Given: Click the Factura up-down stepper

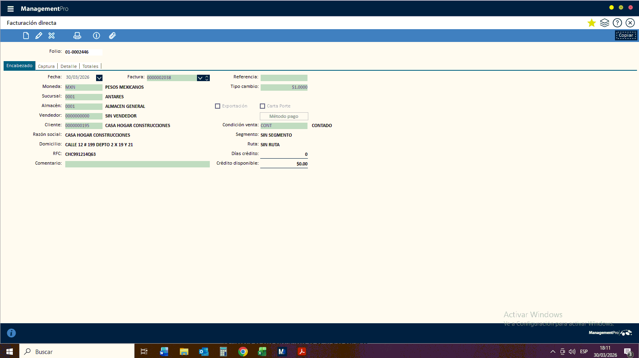Looking at the screenshot, I should [x=207, y=78].
